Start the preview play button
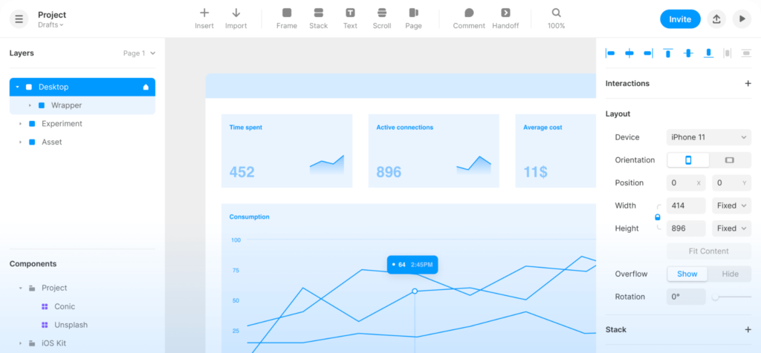The image size is (761, 353). click(x=742, y=19)
